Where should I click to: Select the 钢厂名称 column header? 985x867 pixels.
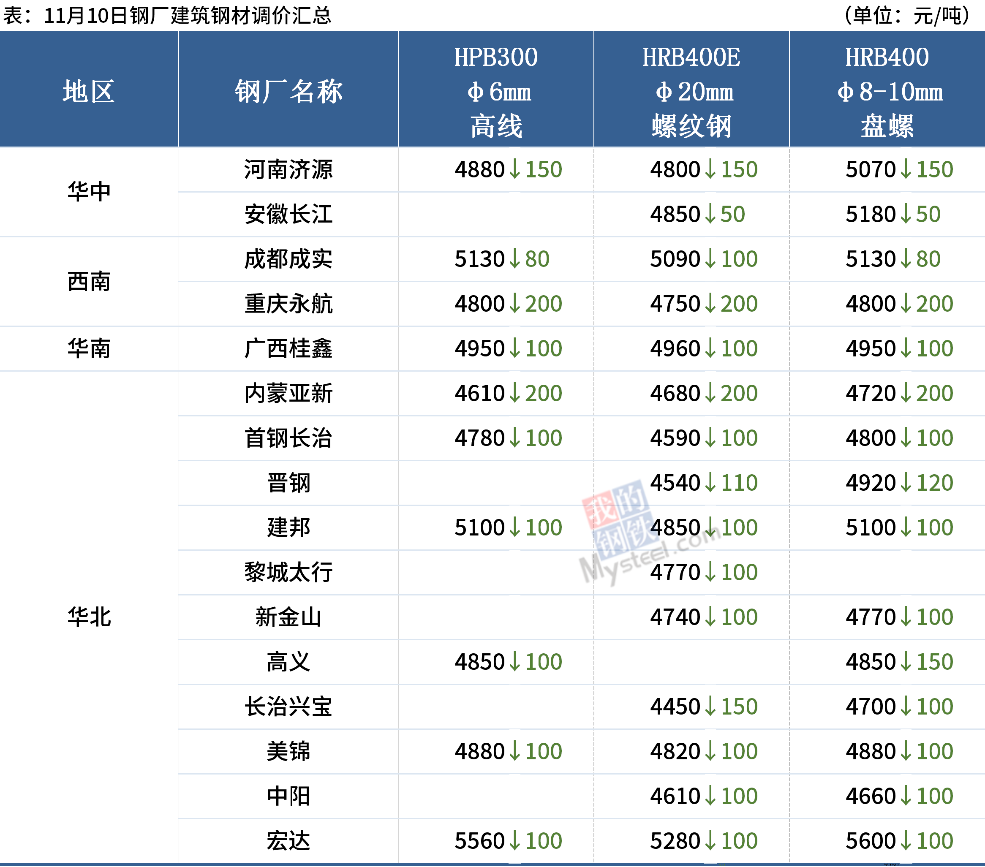tap(288, 91)
